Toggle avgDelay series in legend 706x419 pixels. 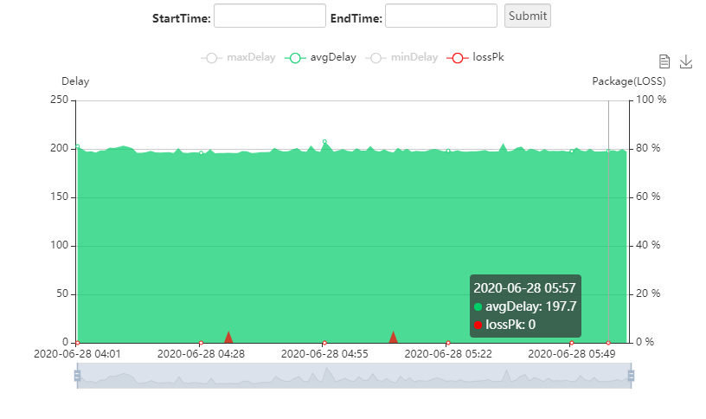click(320, 58)
